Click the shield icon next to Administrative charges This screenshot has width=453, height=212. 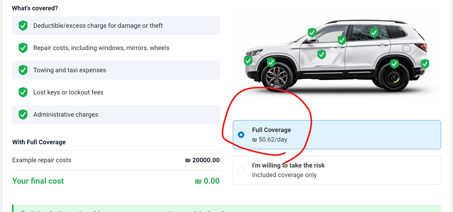coord(23,115)
